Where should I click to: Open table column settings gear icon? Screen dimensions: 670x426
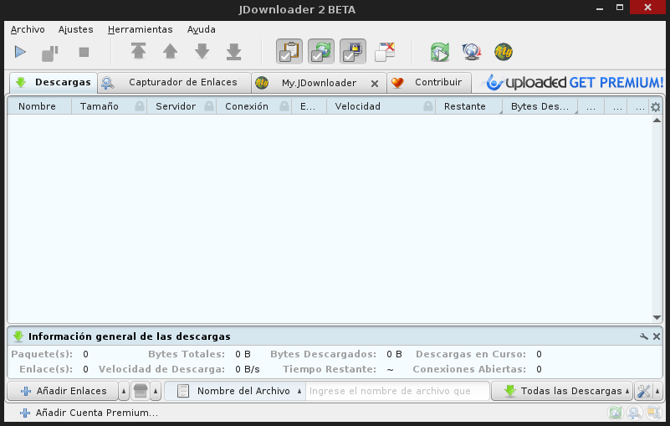[x=656, y=107]
